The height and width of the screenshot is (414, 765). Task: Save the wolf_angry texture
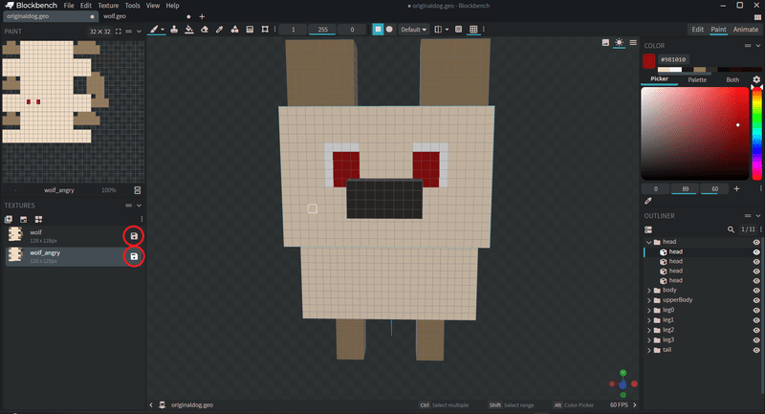(134, 256)
